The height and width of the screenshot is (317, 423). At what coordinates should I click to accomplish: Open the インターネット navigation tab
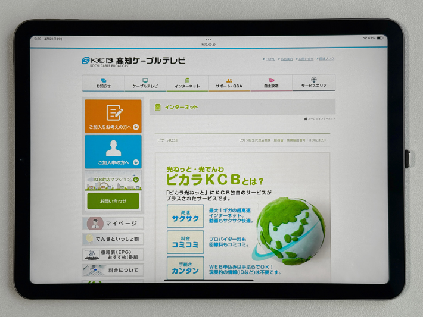click(187, 83)
